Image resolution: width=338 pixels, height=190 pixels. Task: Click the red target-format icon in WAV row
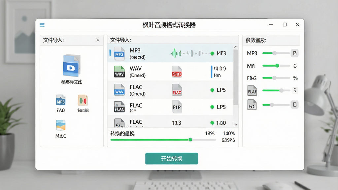[x=177, y=72]
